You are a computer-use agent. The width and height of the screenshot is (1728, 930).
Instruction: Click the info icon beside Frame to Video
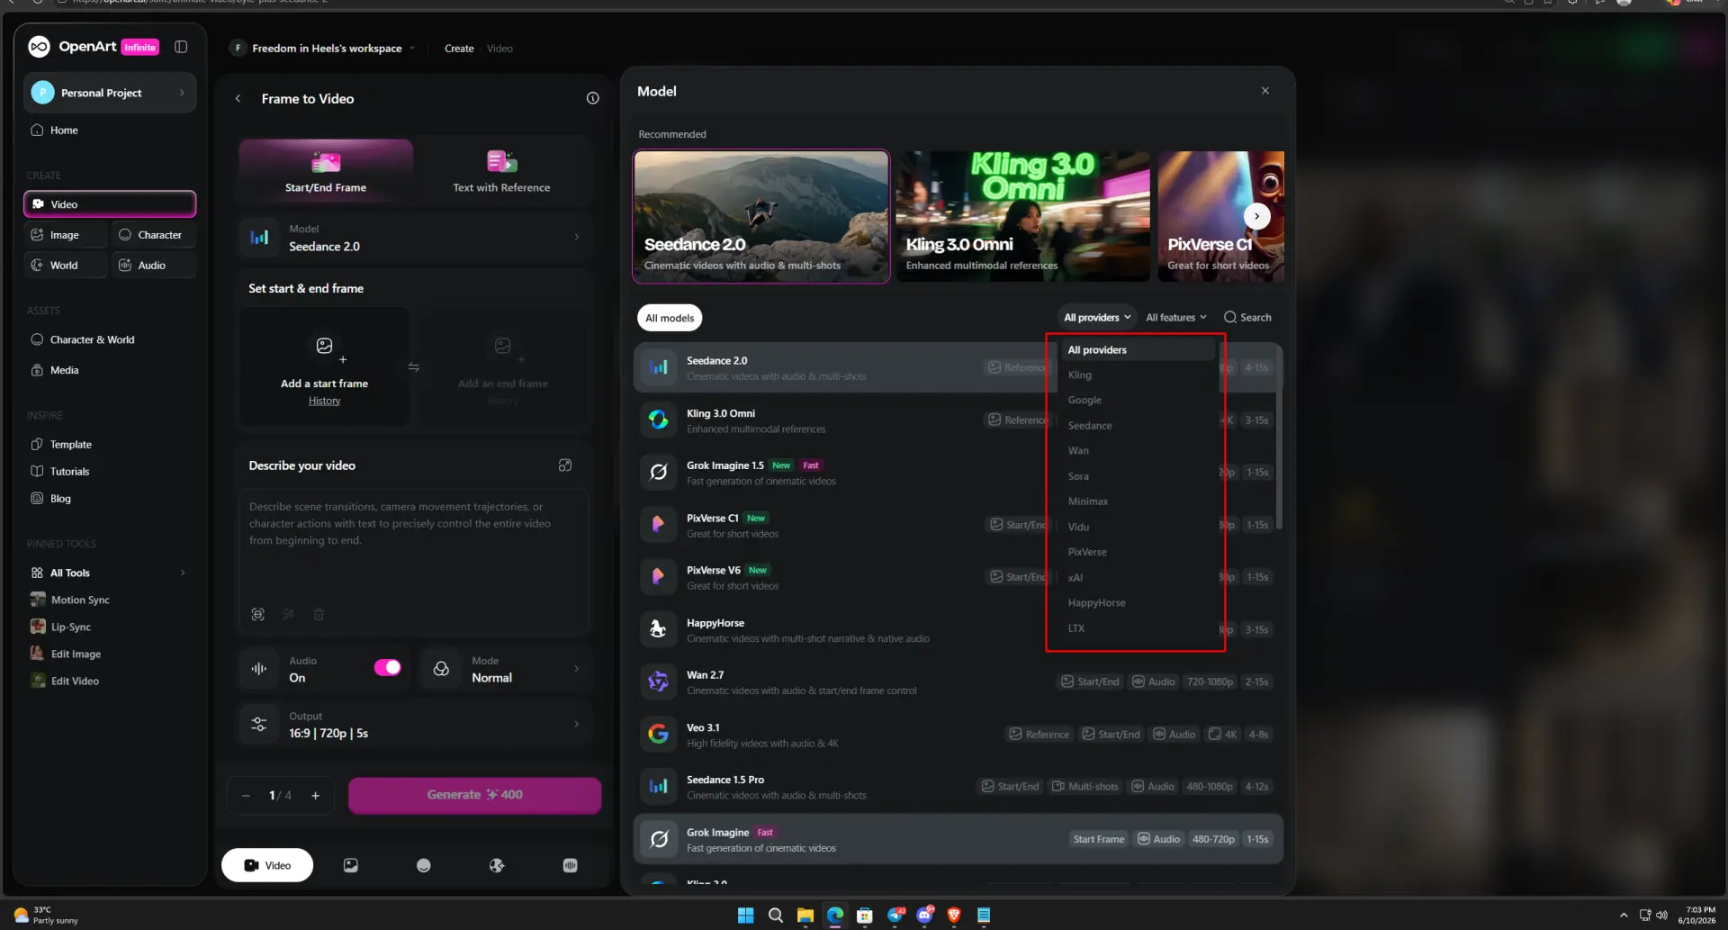point(592,98)
